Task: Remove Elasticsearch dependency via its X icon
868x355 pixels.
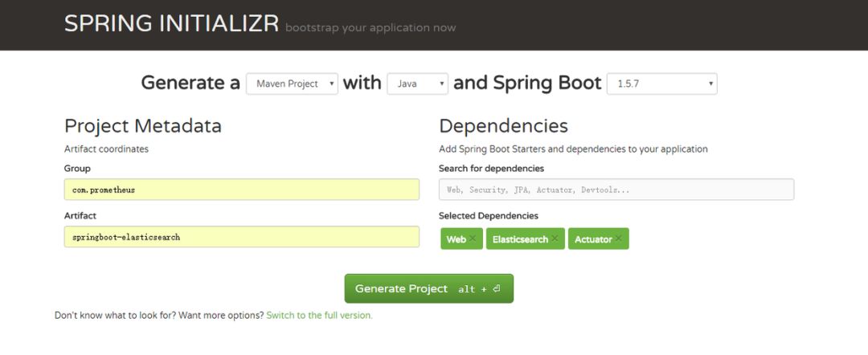Action: pos(555,239)
